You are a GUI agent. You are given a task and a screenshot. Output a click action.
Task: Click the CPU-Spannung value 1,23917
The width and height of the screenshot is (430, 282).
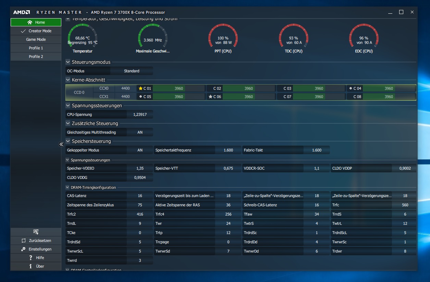pos(140,114)
